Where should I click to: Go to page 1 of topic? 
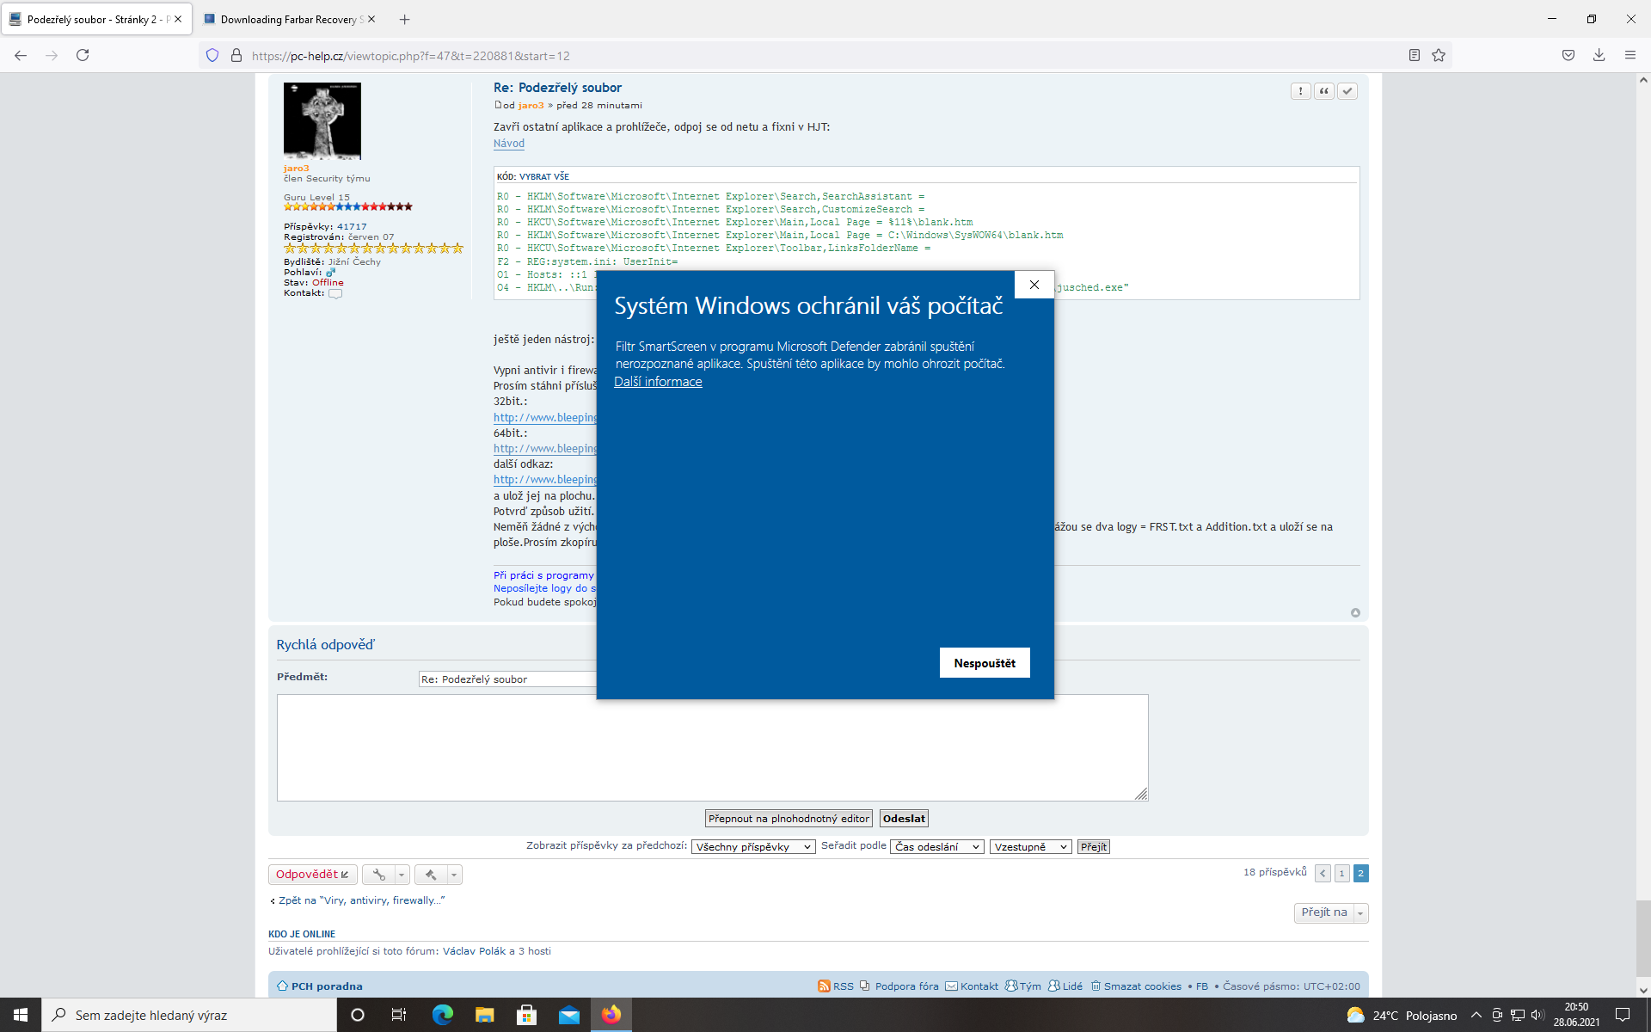pyautogui.click(x=1341, y=874)
